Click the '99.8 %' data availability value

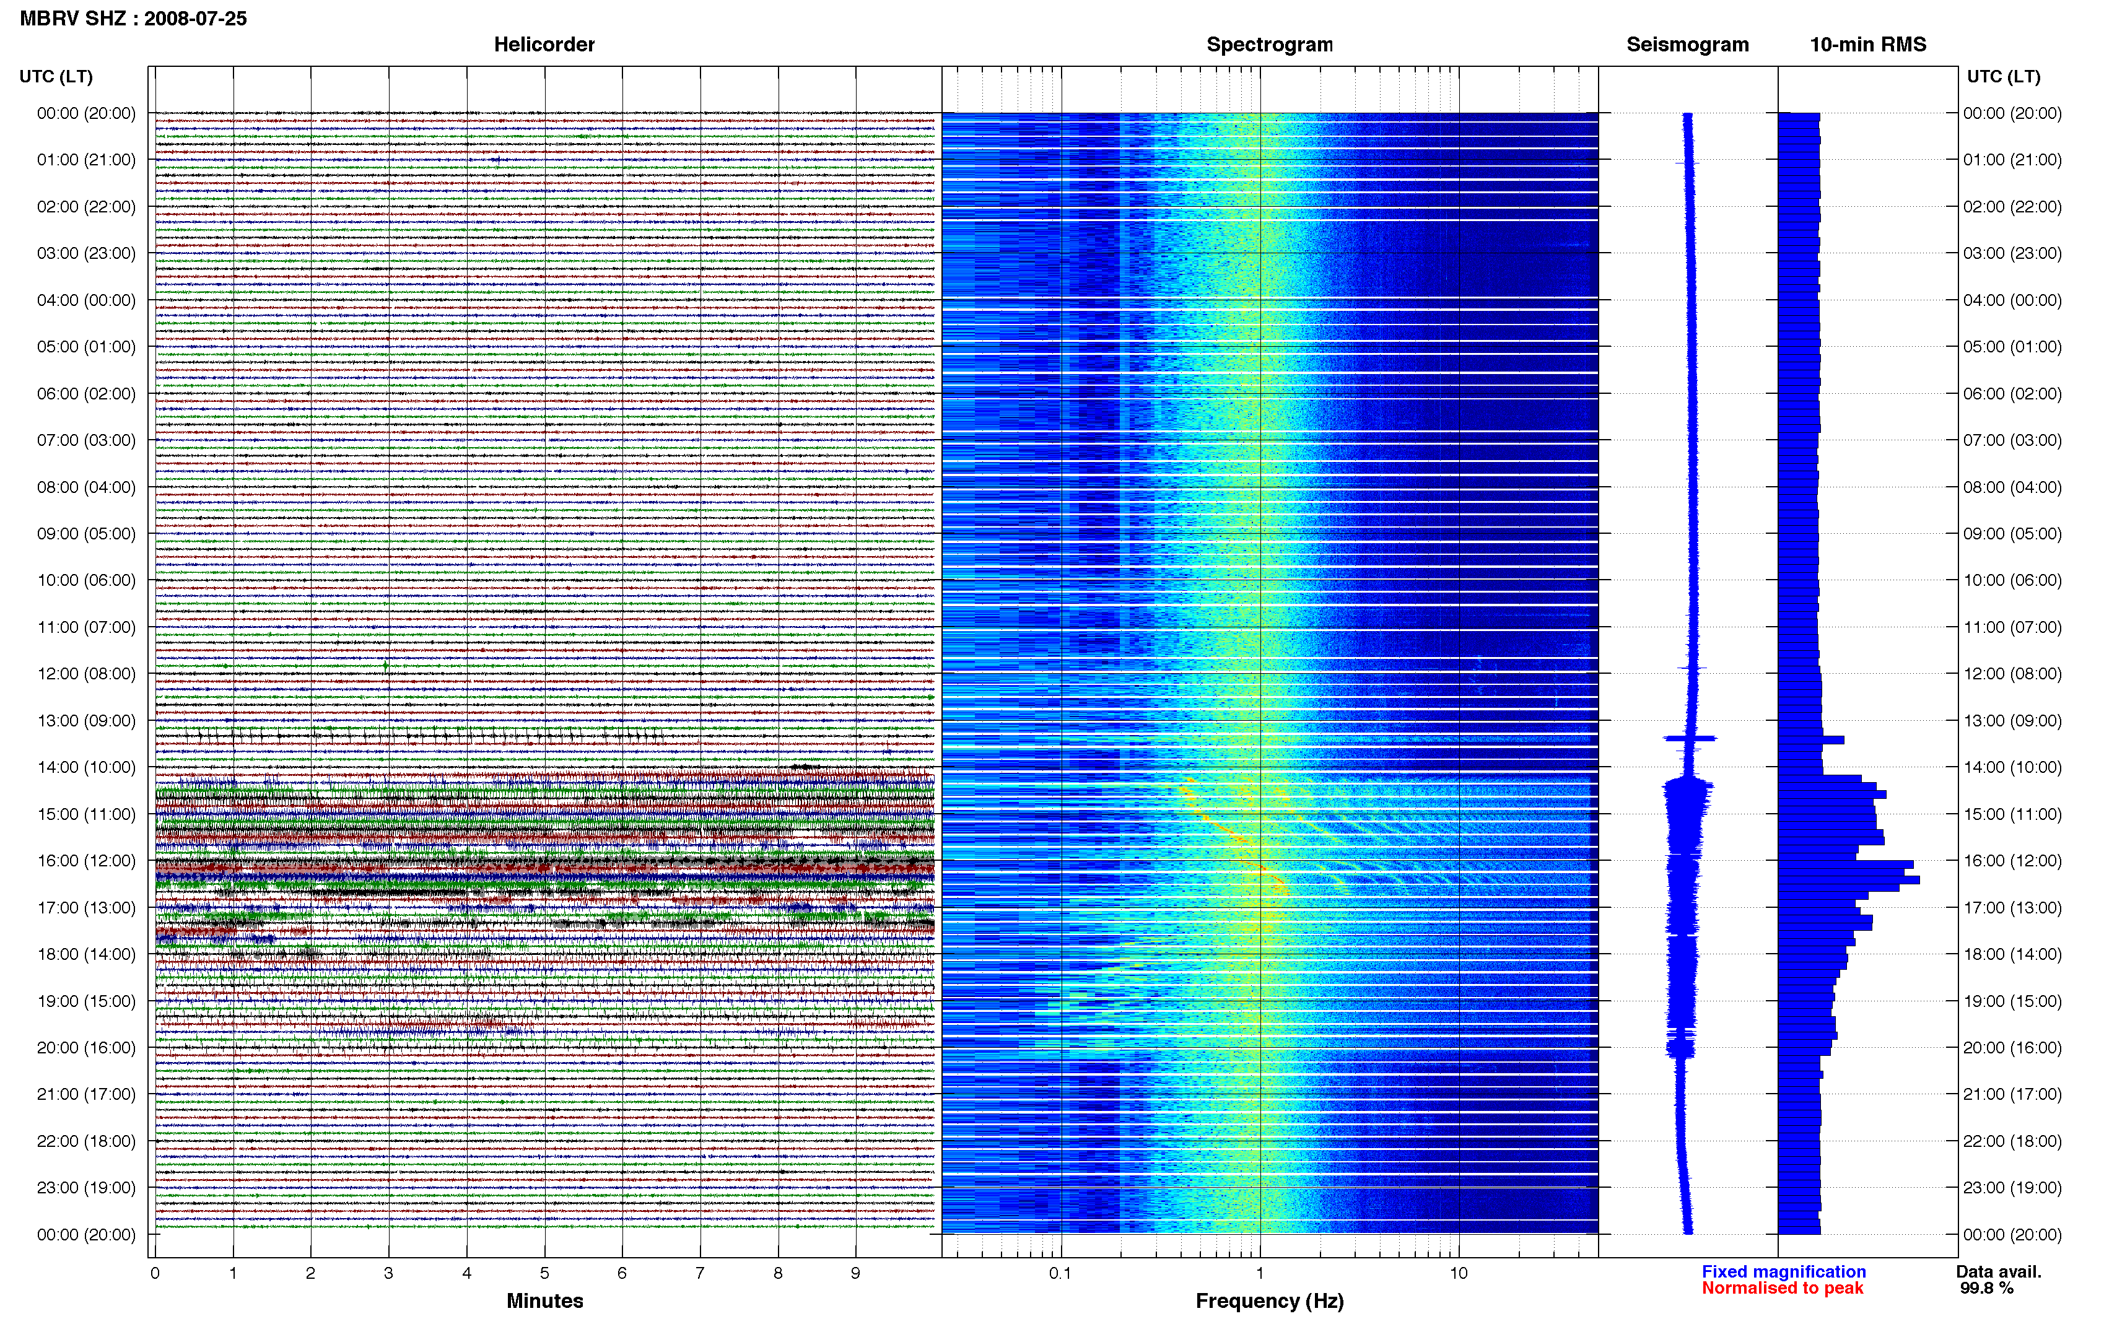tap(1986, 1288)
